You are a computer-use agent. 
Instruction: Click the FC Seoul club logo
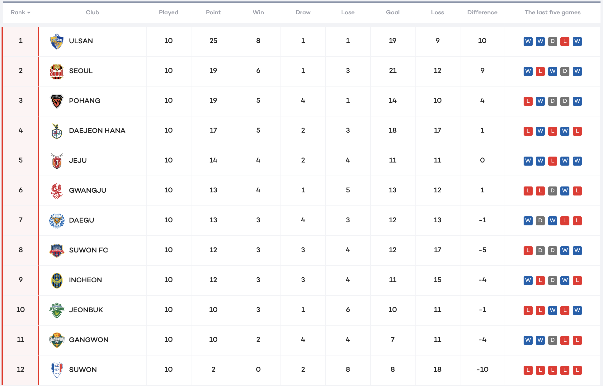click(x=57, y=71)
